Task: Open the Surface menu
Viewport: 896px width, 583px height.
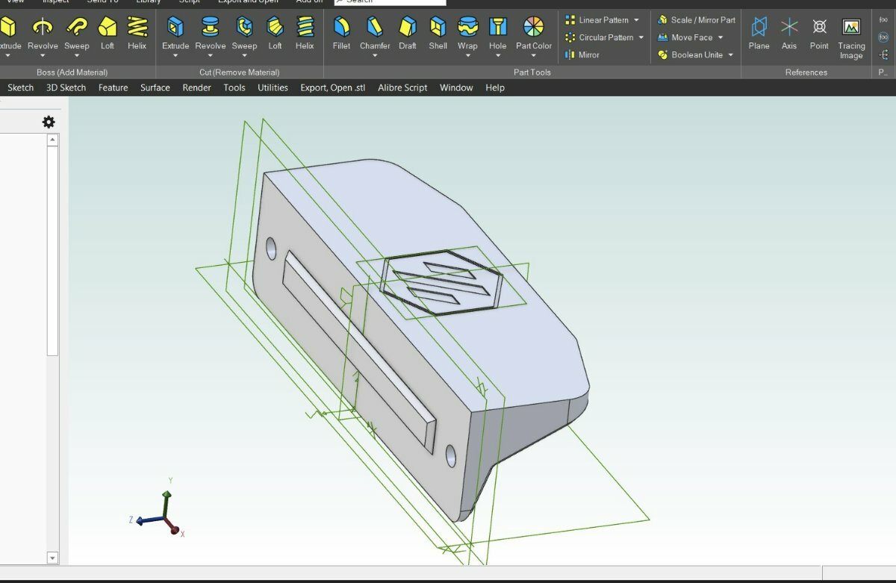Action: [155, 87]
